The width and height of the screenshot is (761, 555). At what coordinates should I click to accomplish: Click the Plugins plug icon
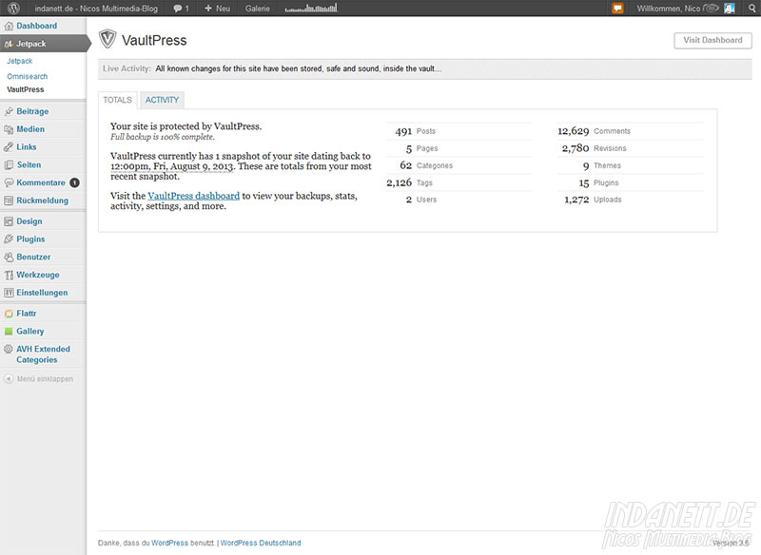tap(9, 239)
